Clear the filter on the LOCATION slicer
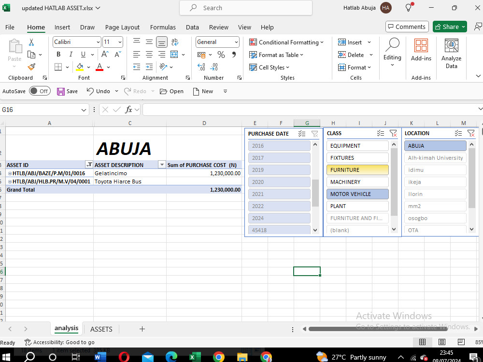Viewport: 483px width, 362px height. click(x=471, y=133)
